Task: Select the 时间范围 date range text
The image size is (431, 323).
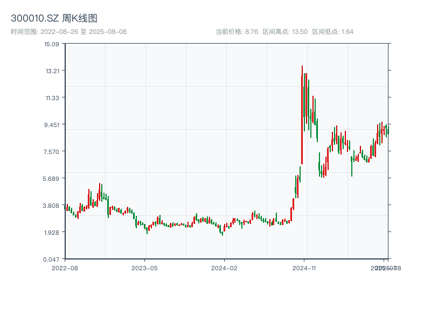Action: point(68,32)
